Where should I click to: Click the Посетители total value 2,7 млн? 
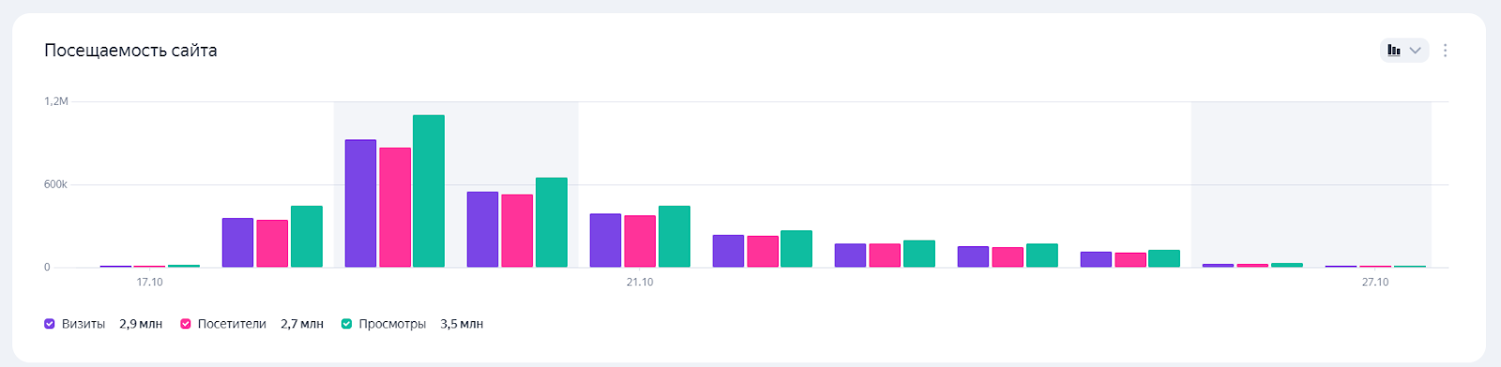[x=302, y=324]
